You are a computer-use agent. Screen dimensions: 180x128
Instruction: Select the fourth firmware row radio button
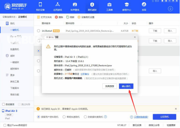click(x=39, y=61)
